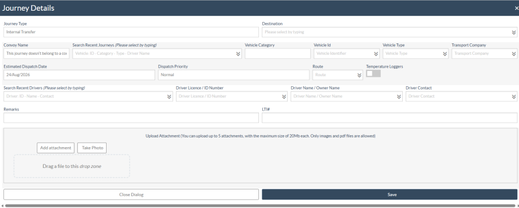The height and width of the screenshot is (208, 519).
Task: Click the horizontal scrollbar at bottom
Action: coord(260,206)
